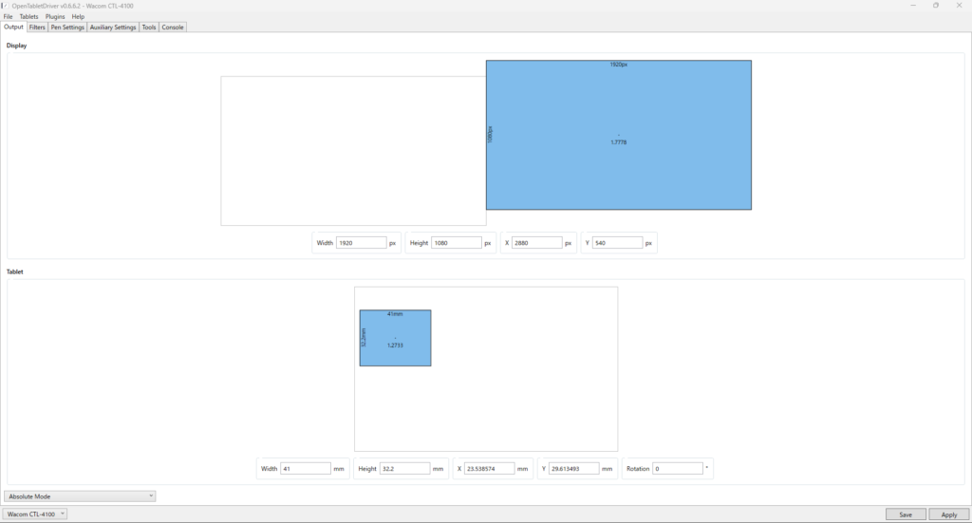
Task: Click the display X offset field
Action: (x=536, y=243)
